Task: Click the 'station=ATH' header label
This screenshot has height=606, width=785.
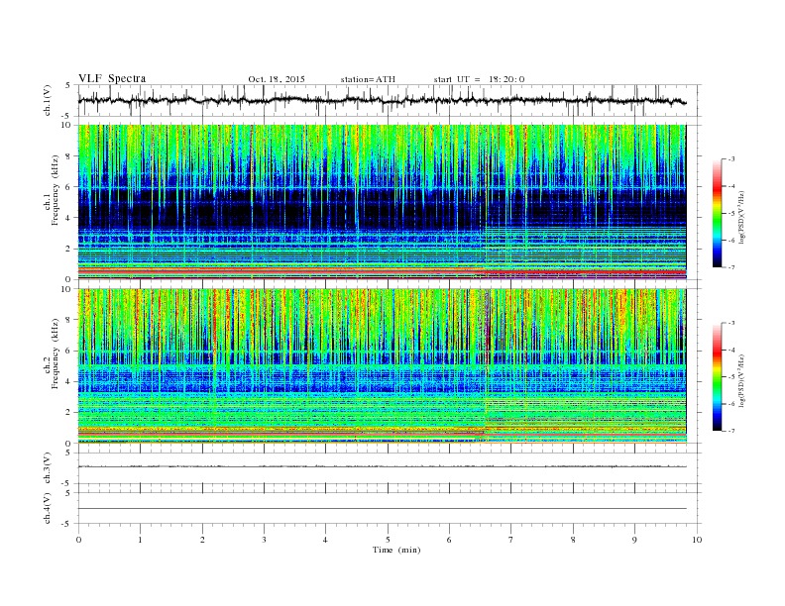Action: pos(368,79)
